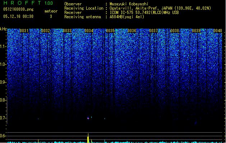Click the 0.8 kHz axis label
The image size is (226, 143).
point(3,100)
